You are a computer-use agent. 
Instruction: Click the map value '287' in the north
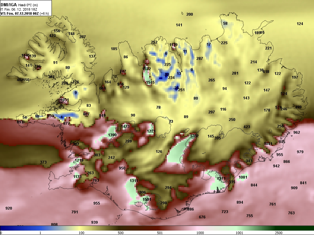tap(200, 59)
